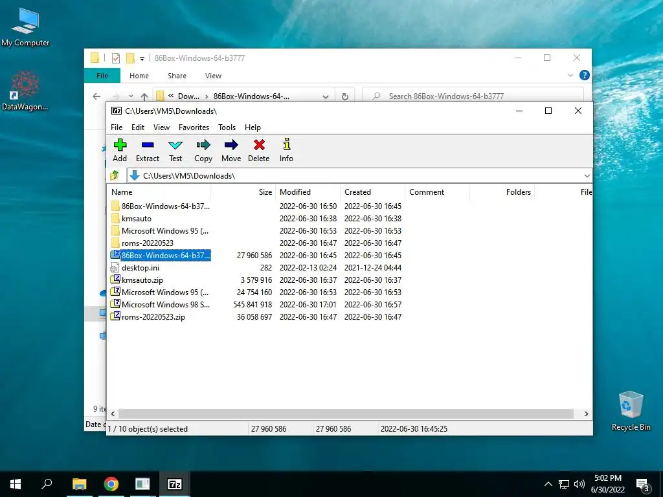Click the Search 86Box-Windows-64-b3777 field

click(473, 96)
